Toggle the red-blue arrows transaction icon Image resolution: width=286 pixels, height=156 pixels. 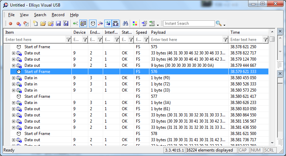tap(100, 23)
